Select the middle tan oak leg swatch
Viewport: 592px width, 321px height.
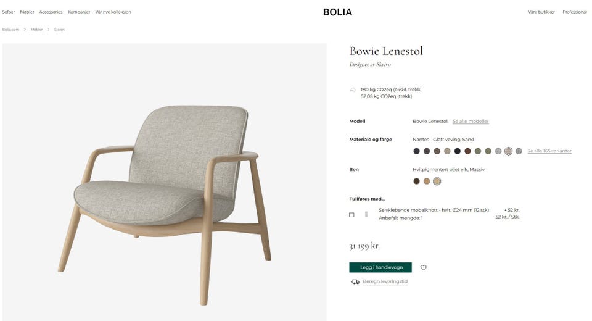tap(427, 181)
